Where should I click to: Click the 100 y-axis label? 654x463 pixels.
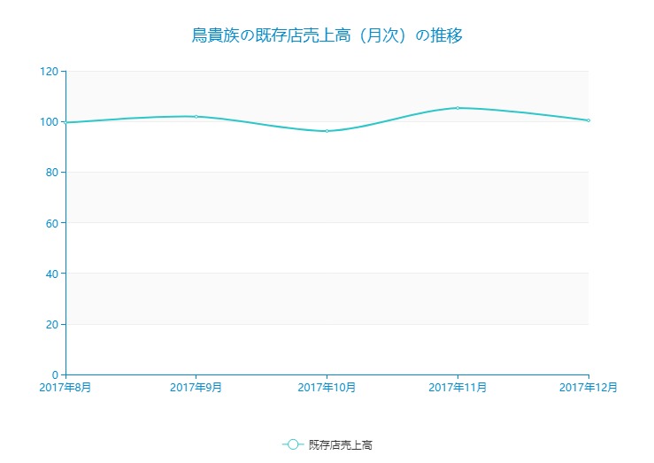pos(49,121)
